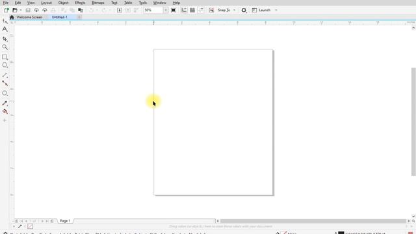This screenshot has width=416, height=234.
Task: Click the vertical scrollbar up arrow
Action: (x=413, y=27)
